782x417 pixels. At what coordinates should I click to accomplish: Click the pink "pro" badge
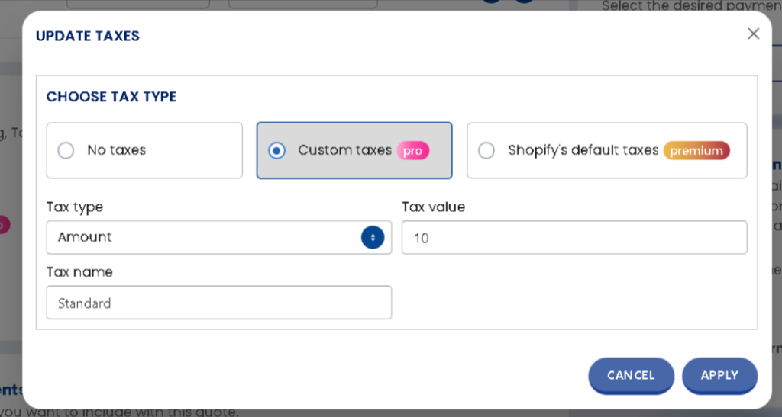(412, 151)
